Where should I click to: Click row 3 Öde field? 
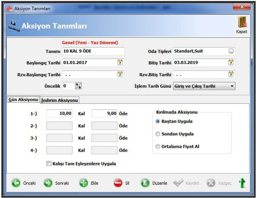(x=105, y=138)
